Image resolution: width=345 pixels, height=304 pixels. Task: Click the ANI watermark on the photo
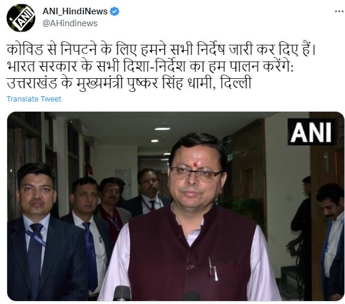(312, 132)
